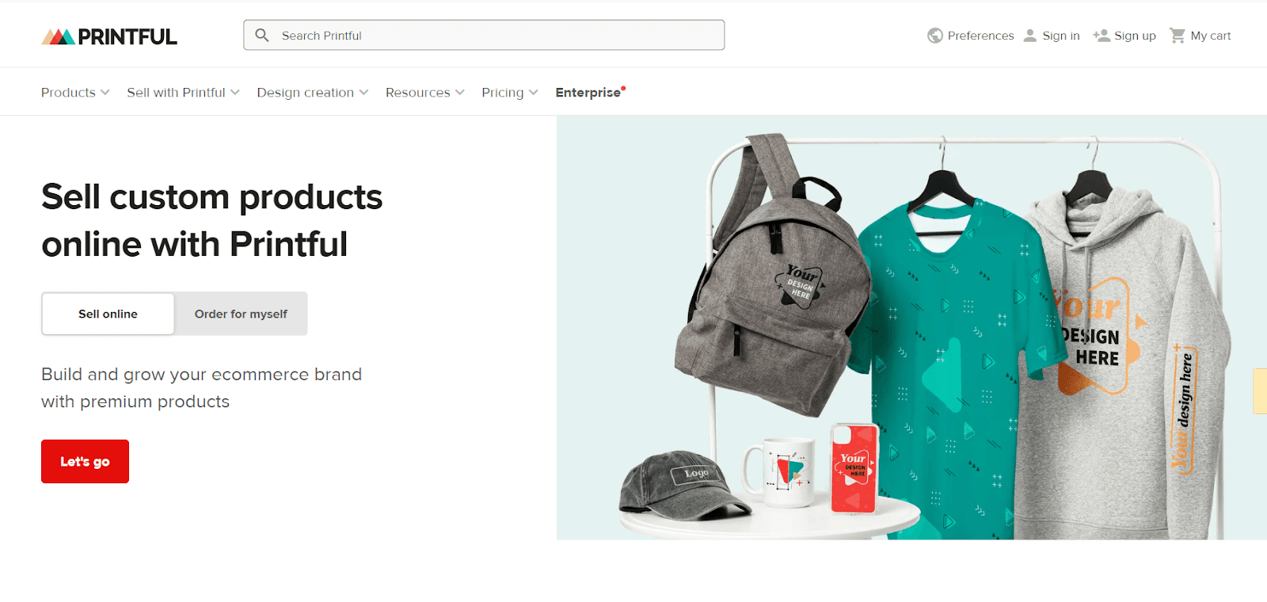
Task: Expand the Sell with Printful menu
Action: click(183, 93)
